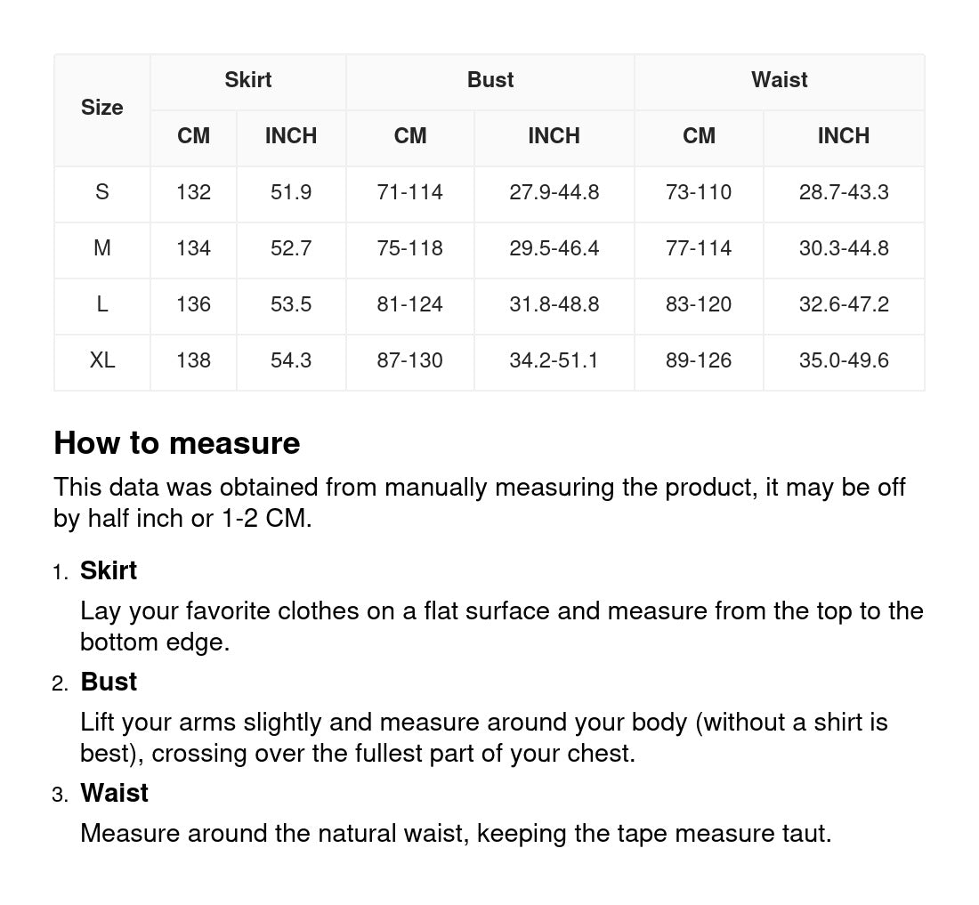Click the CM subheader under Skirt

click(x=193, y=136)
